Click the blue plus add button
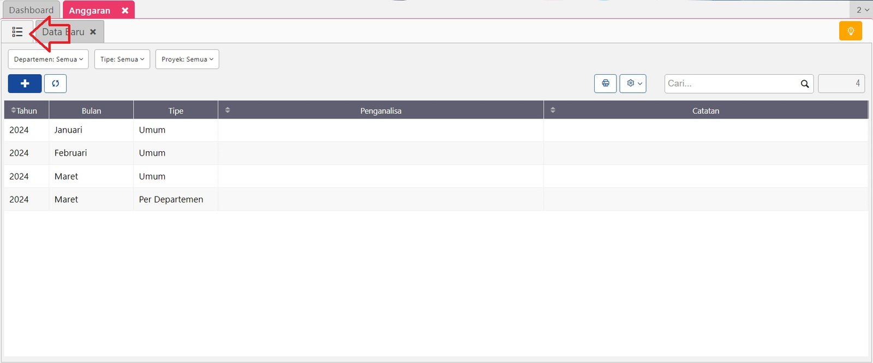The height and width of the screenshot is (363, 873). 25,84
